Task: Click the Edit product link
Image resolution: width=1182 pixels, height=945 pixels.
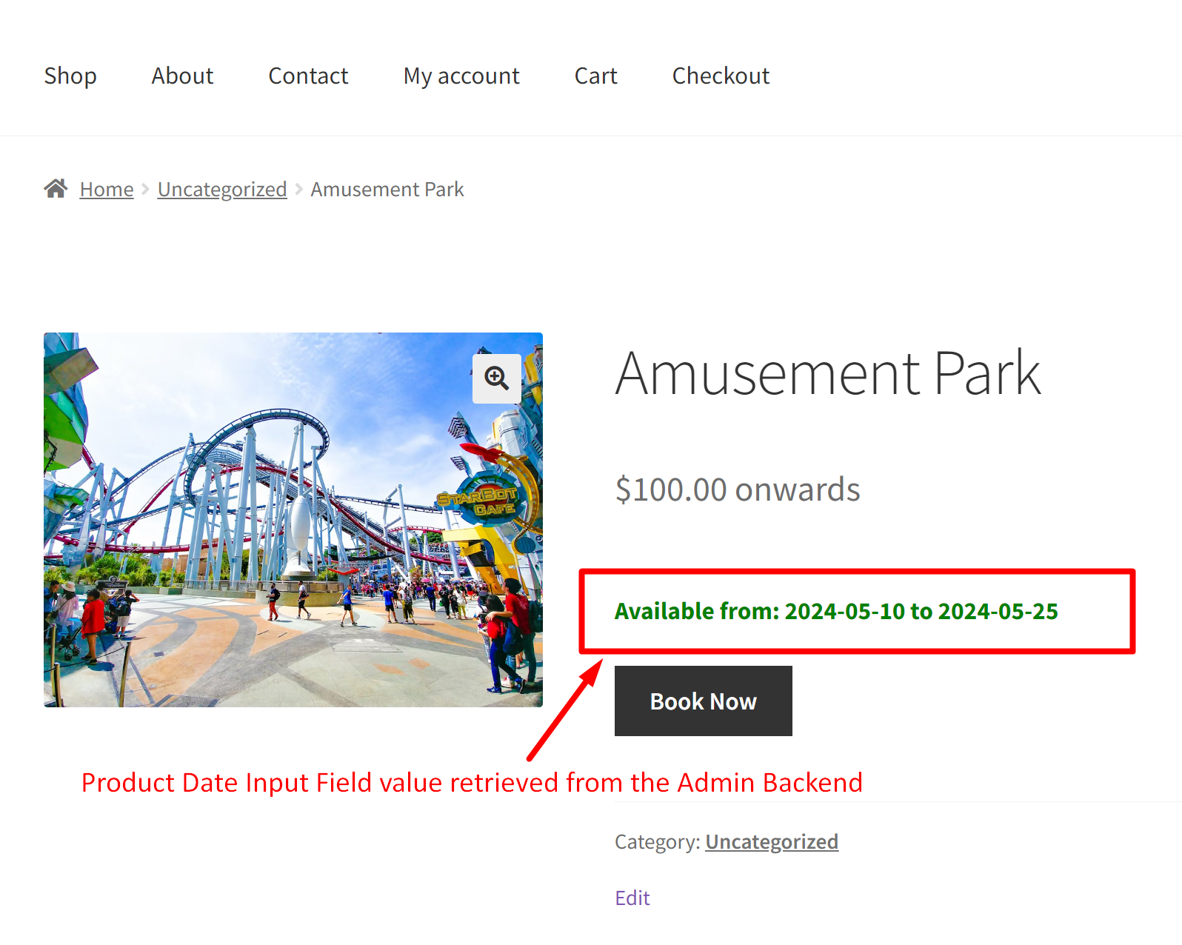Action: [x=632, y=898]
